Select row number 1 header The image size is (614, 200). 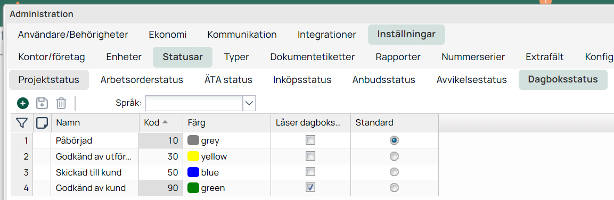click(x=22, y=140)
